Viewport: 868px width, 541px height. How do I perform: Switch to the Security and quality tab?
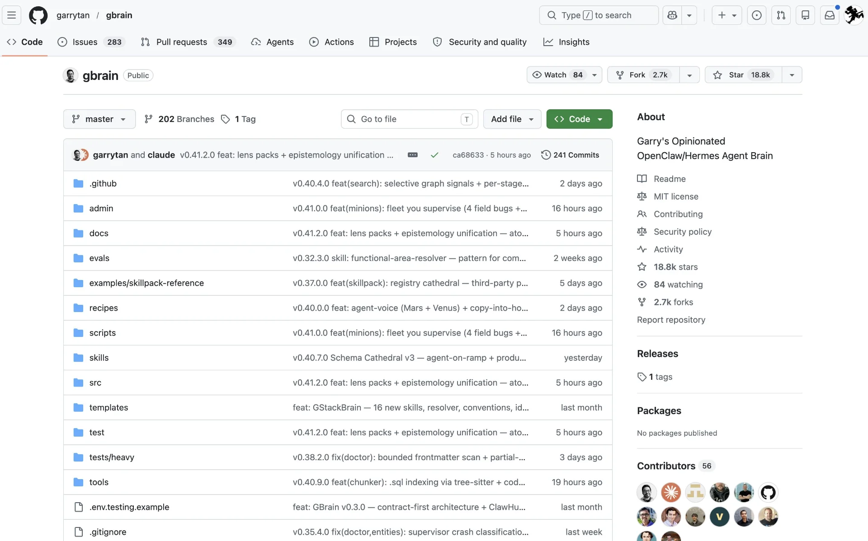click(480, 42)
